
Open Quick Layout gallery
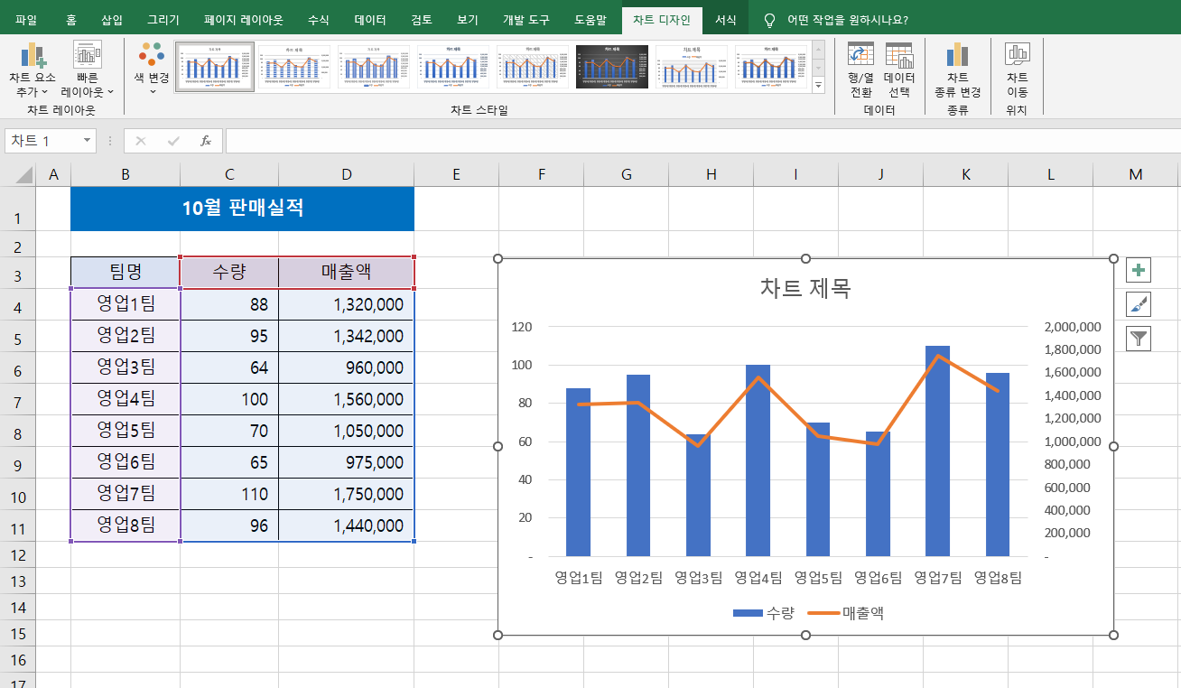[88, 70]
